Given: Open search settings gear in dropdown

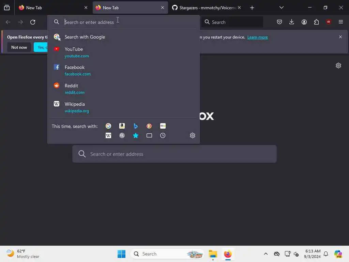Looking at the screenshot, I should tap(193, 135).
